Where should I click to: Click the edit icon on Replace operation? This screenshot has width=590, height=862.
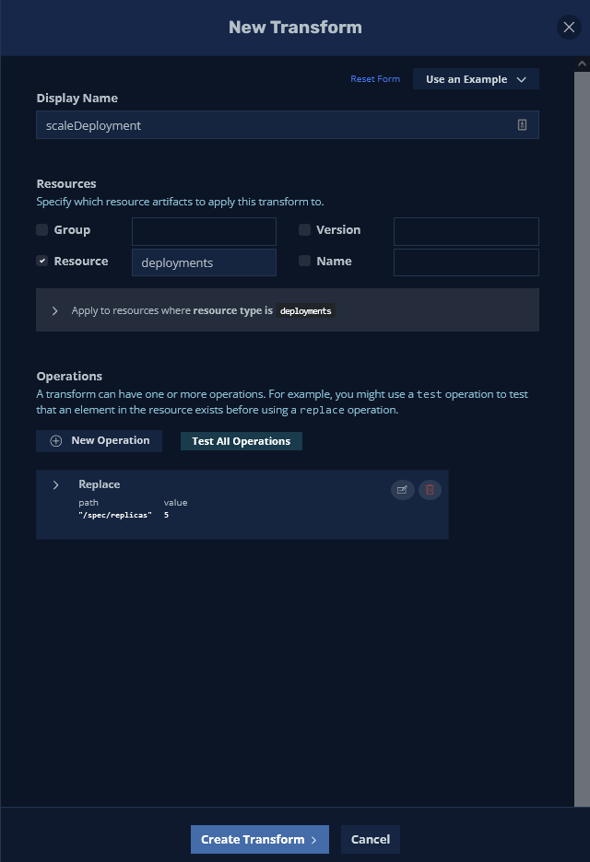click(401, 490)
